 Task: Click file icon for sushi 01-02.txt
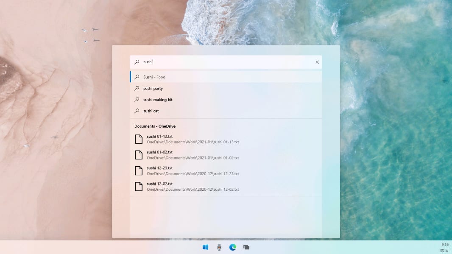click(x=138, y=155)
